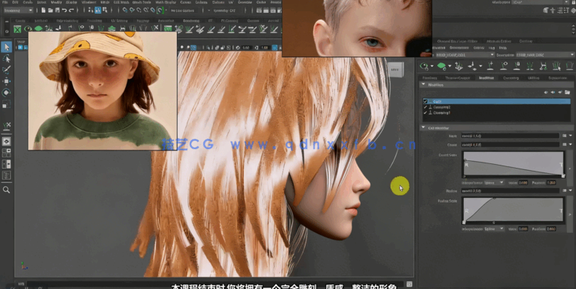The width and height of the screenshot is (576, 289).
Task: Create a new scene with the blank page icon
Action: click(x=44, y=11)
